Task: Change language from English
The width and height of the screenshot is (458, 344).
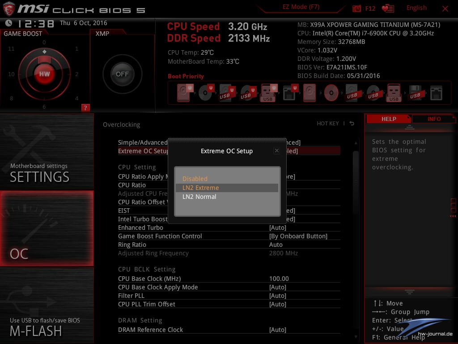Action: click(416, 8)
